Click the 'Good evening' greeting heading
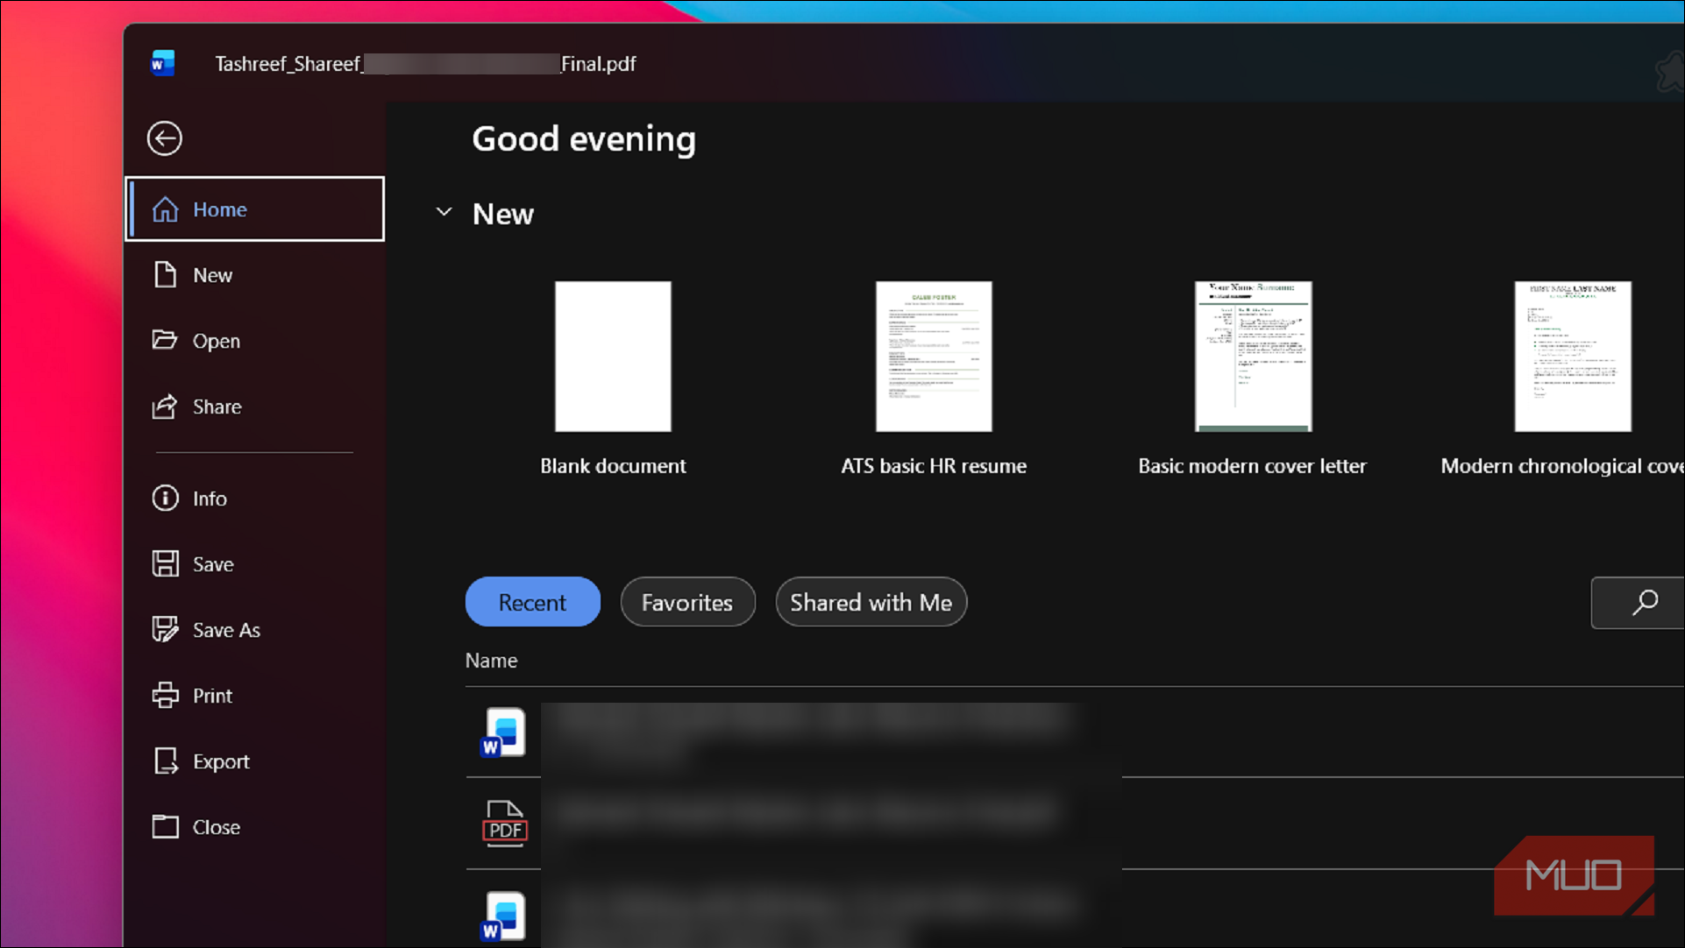 coord(584,139)
